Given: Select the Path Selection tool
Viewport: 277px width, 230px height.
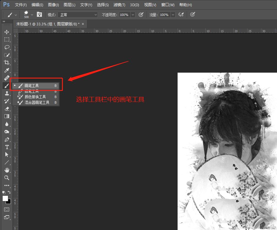Looking at the screenshot, I should pos(7,155).
